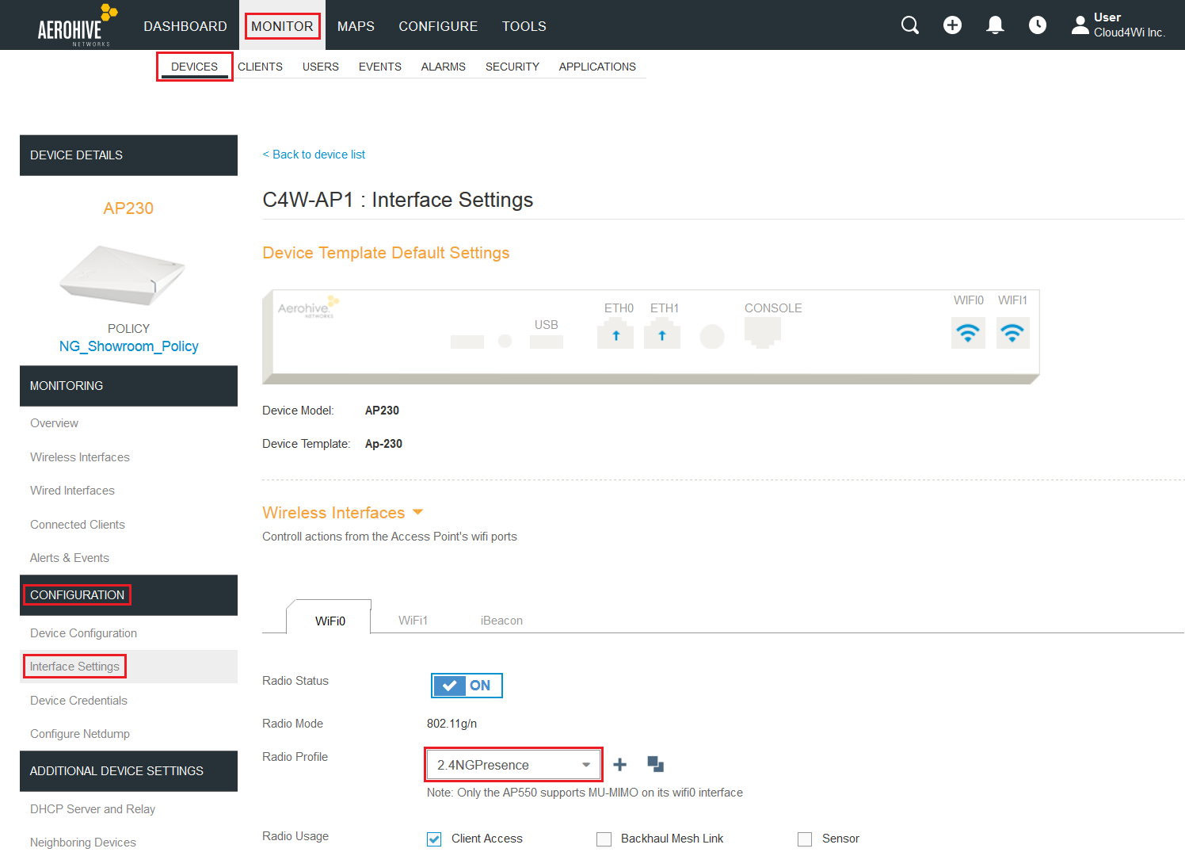Open the search magnifier icon
Screen dimensions: 1185x856
910,25
